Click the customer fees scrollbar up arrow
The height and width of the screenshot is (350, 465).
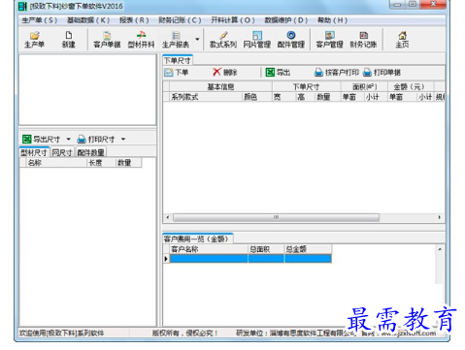tap(440, 249)
